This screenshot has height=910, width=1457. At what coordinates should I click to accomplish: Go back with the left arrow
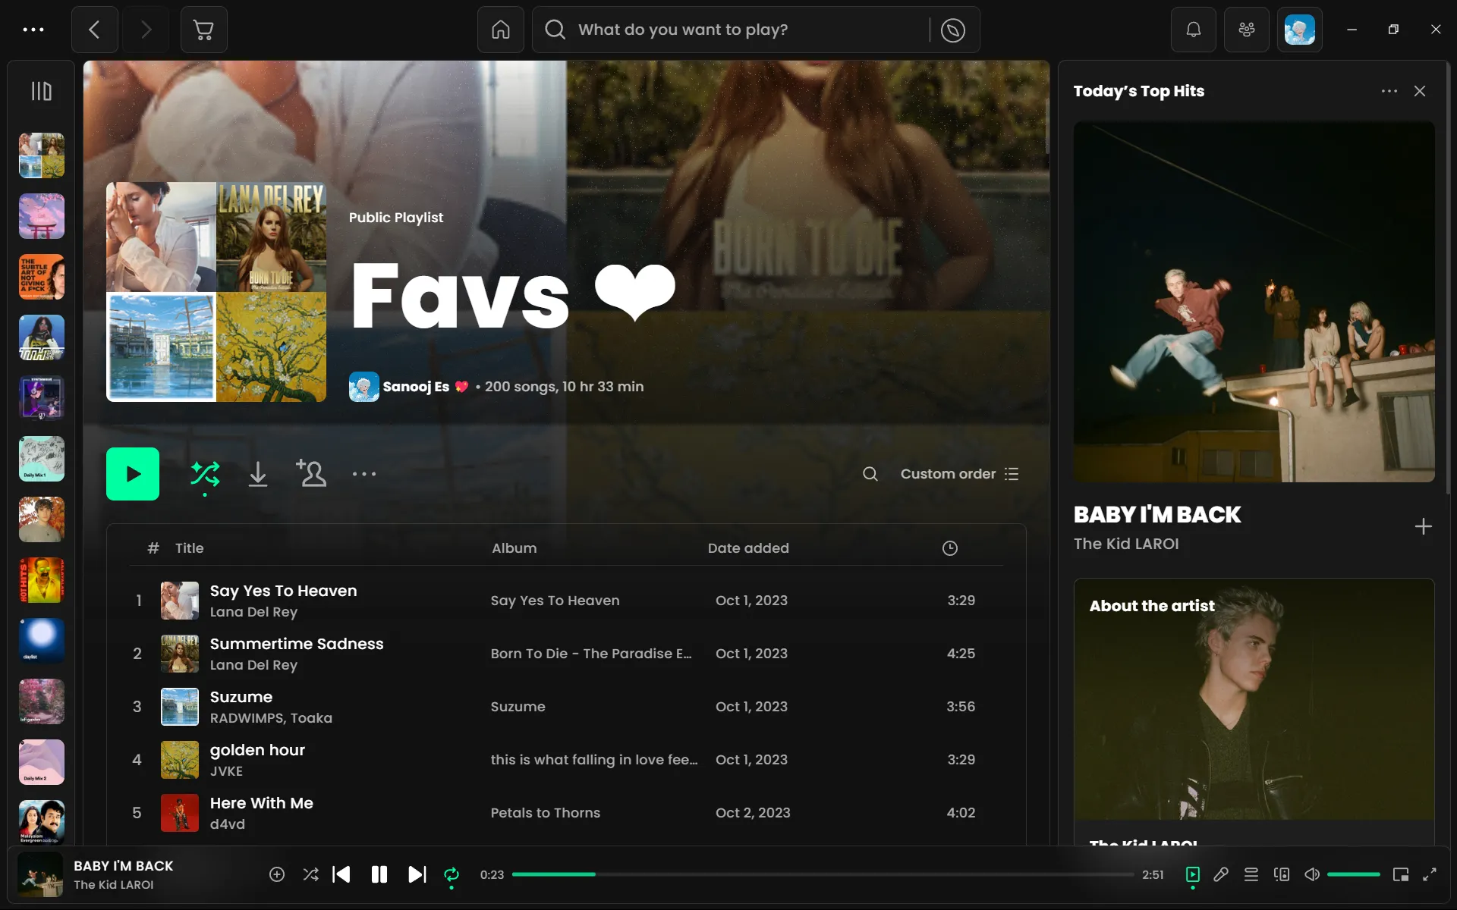(95, 30)
